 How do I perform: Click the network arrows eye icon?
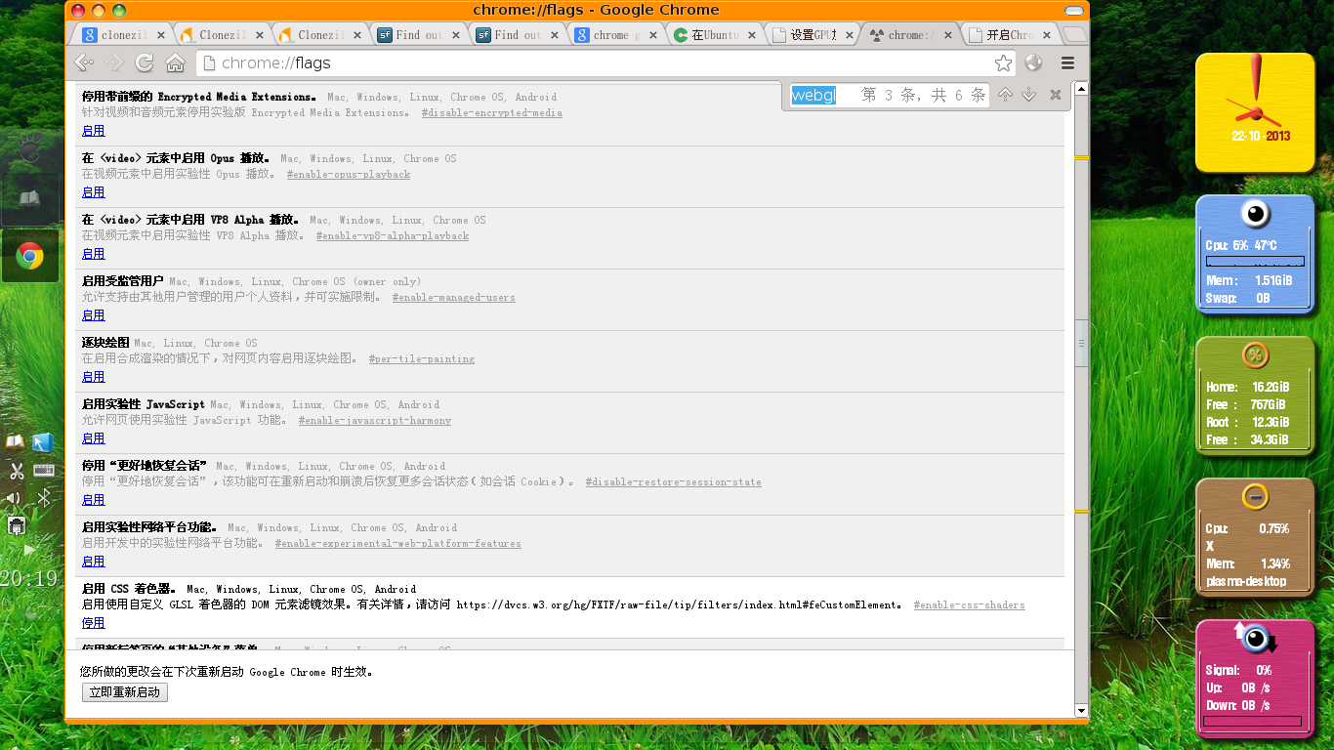(1256, 639)
